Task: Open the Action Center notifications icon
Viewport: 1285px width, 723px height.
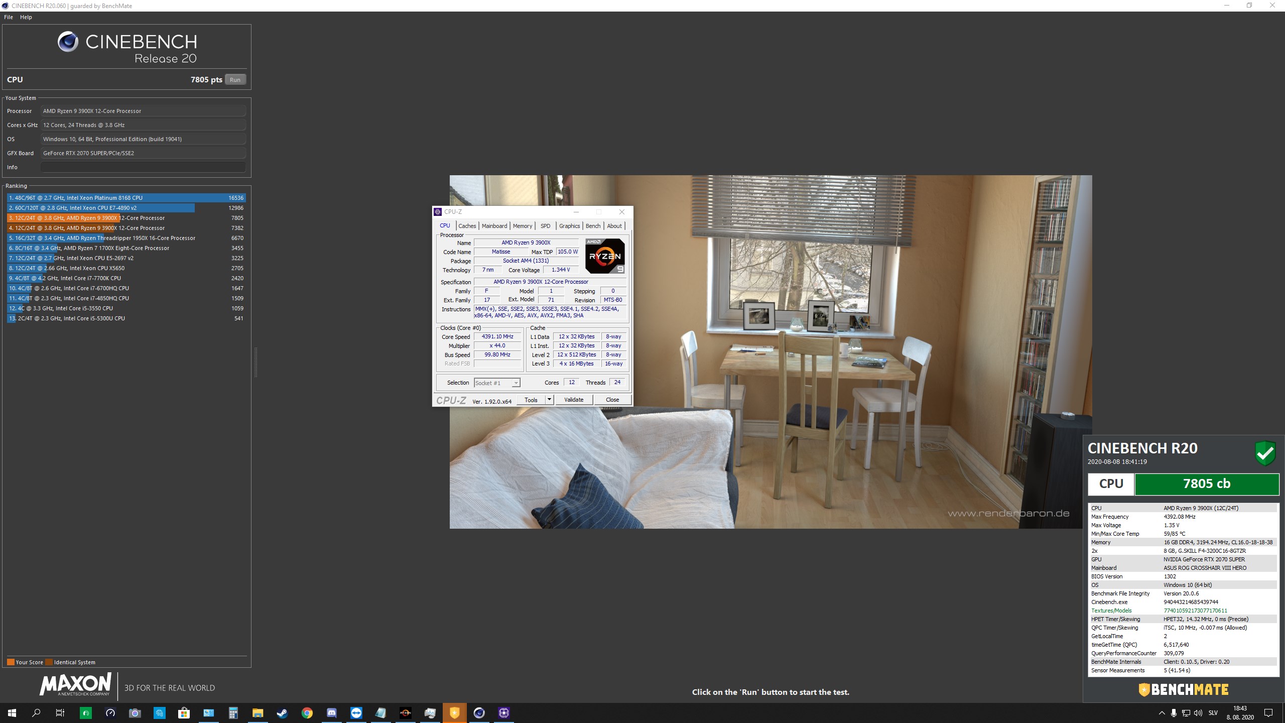Action: 1268,713
